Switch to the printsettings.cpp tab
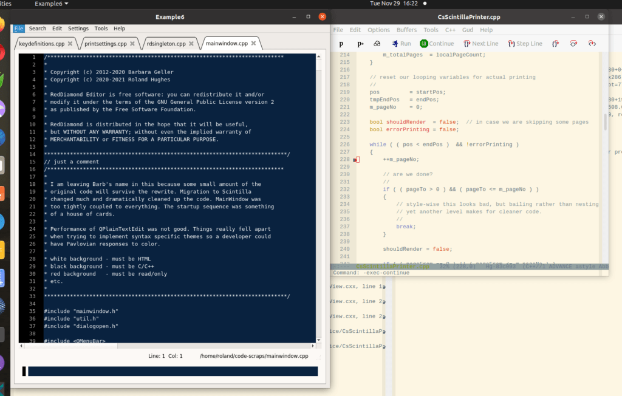 pos(105,44)
